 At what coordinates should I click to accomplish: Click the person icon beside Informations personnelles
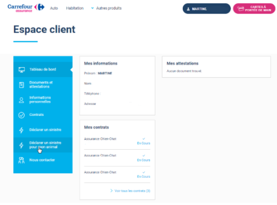pyautogui.click(x=21, y=100)
